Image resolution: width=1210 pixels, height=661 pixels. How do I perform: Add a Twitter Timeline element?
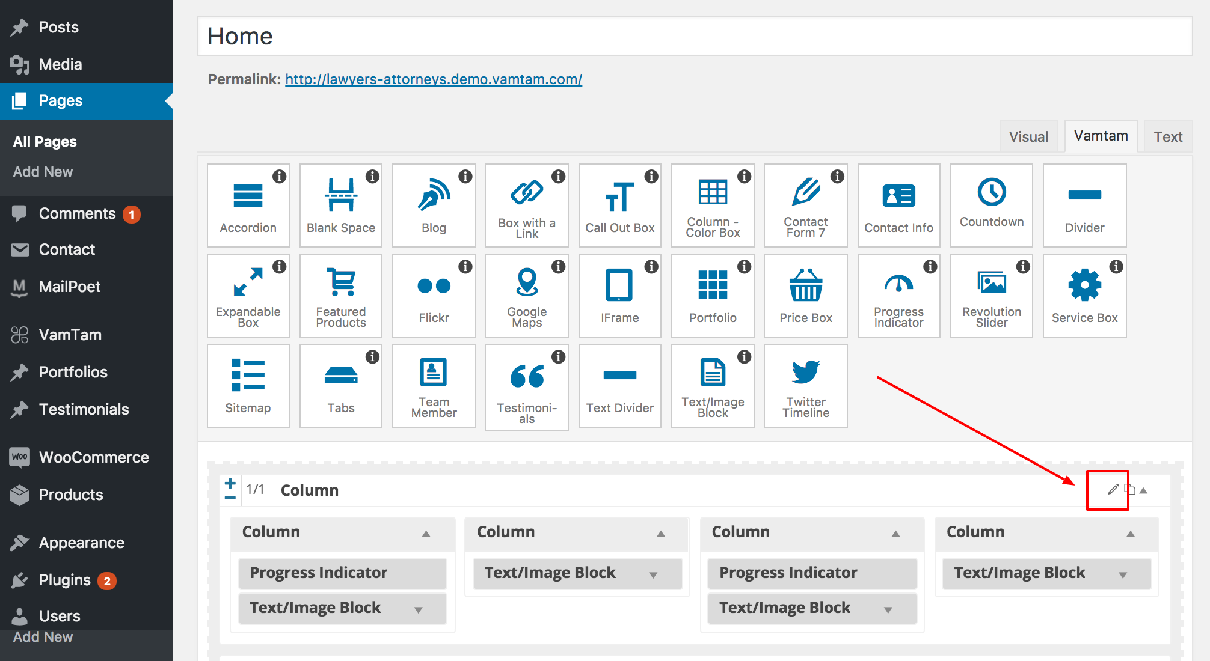tap(805, 386)
